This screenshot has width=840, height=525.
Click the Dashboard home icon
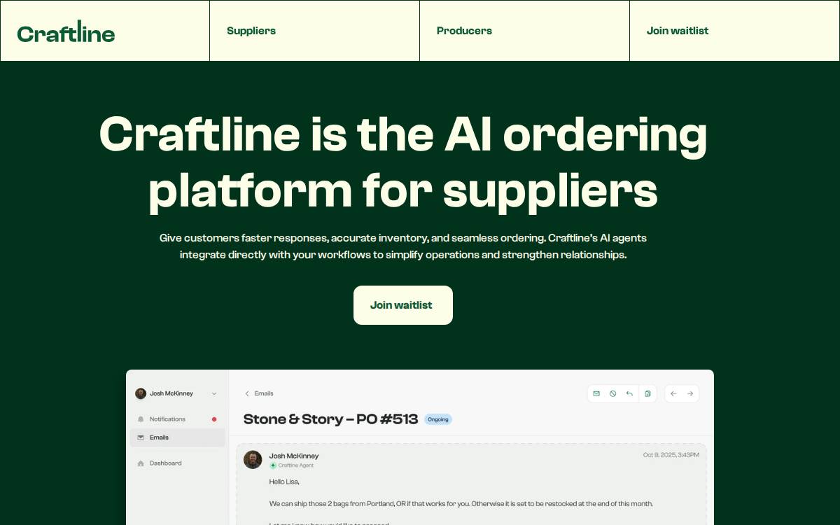[141, 463]
